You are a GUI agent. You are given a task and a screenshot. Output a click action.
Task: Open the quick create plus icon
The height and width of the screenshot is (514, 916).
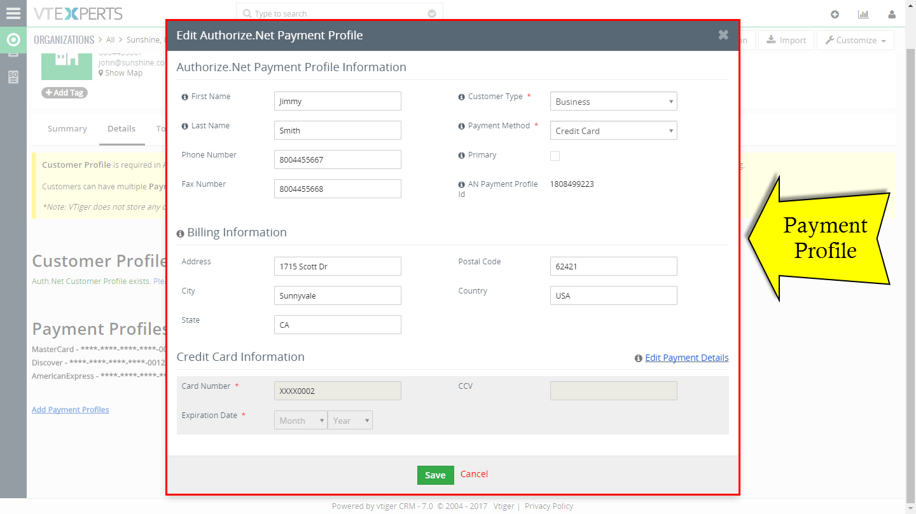tap(835, 13)
